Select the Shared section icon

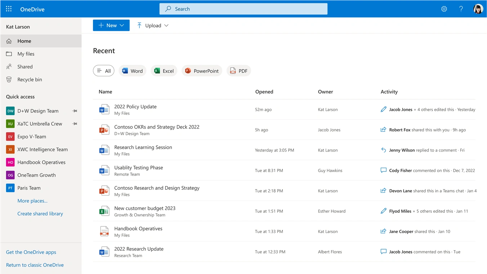[x=8, y=67]
